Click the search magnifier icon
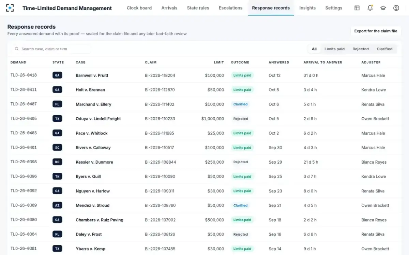 click(17, 49)
